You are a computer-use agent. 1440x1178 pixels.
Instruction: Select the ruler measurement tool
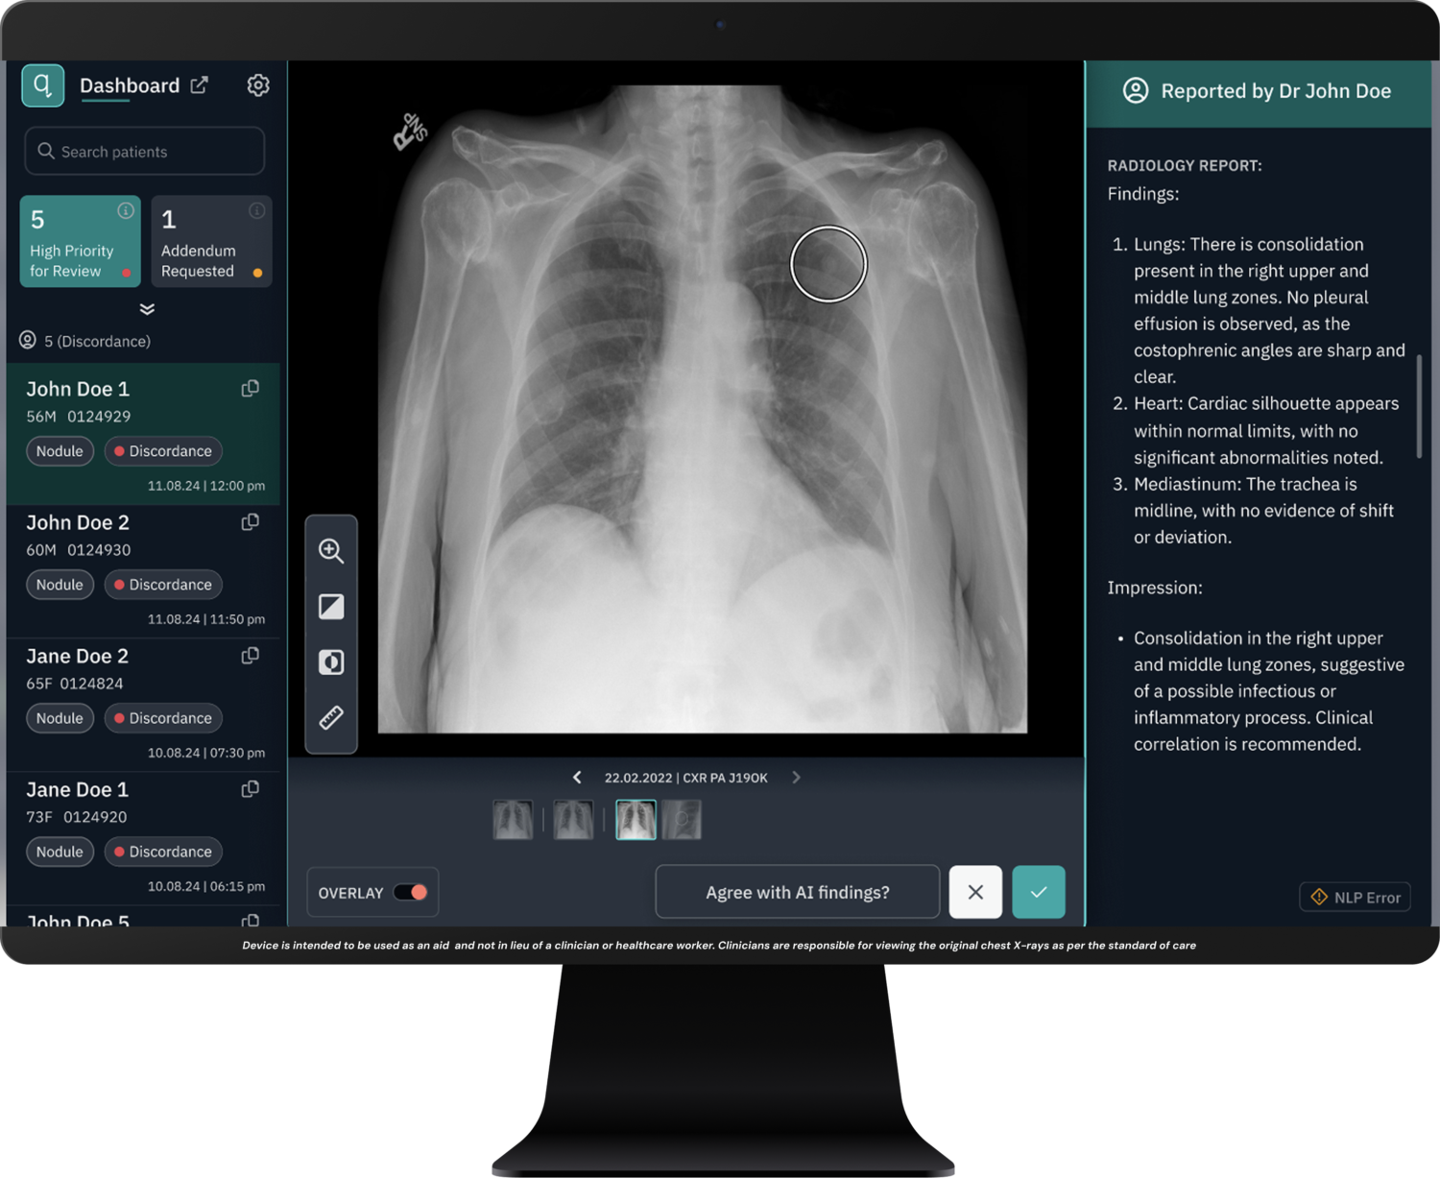coord(331,717)
